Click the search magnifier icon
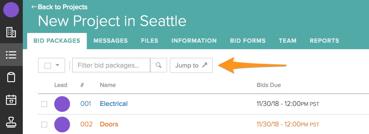 pos(159,65)
